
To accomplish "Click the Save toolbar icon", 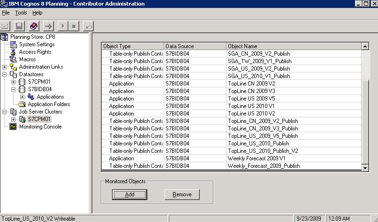I will point(19,26).
